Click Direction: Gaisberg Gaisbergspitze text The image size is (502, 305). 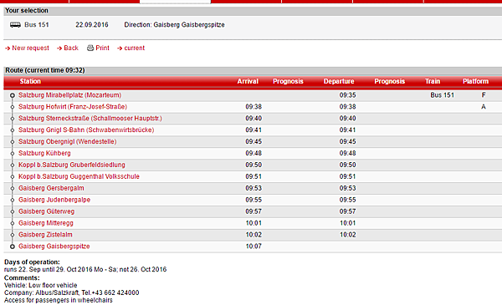(x=174, y=24)
